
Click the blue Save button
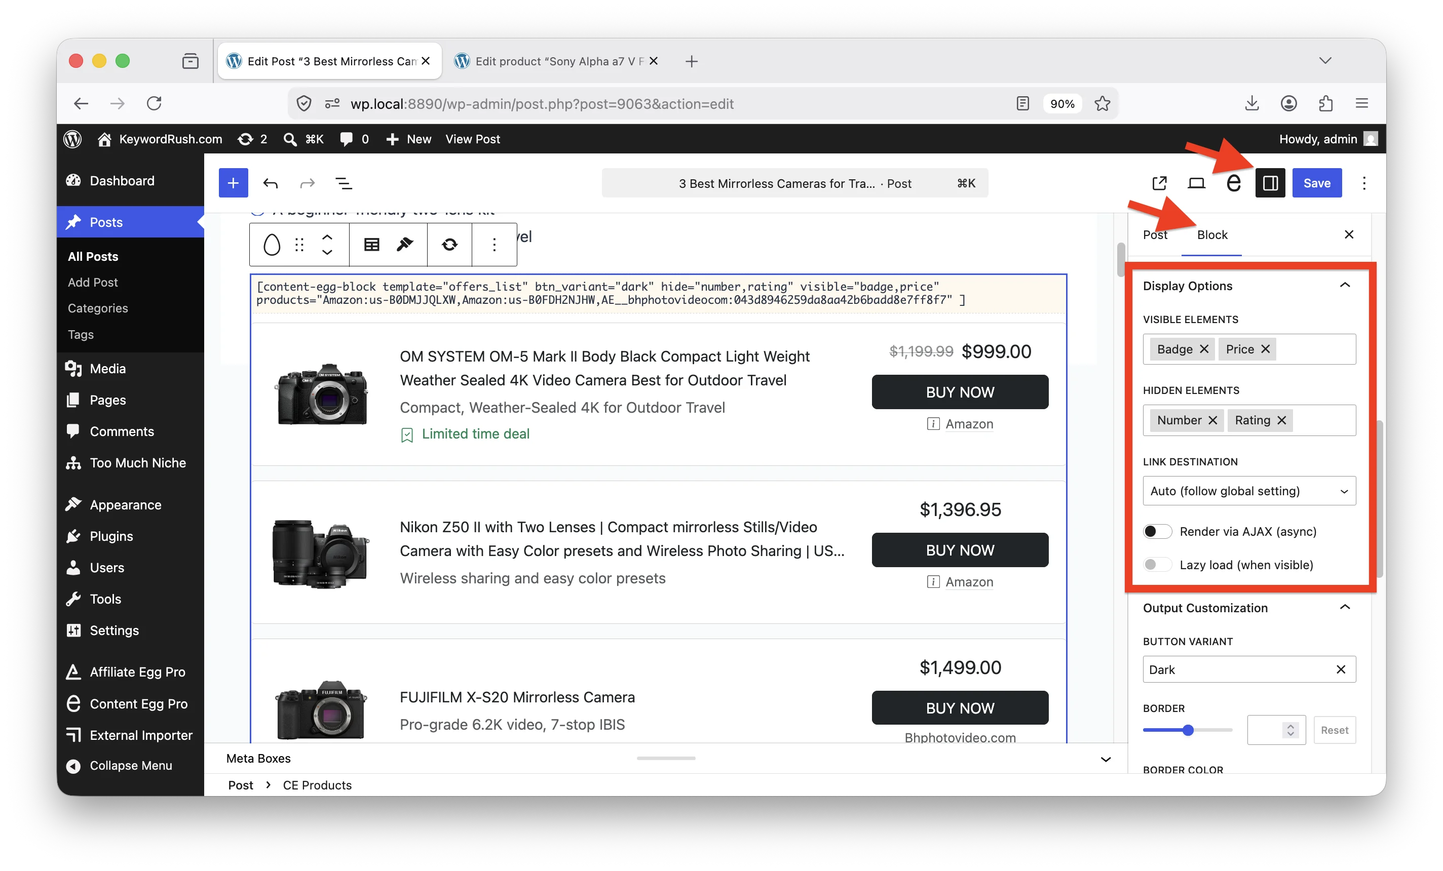point(1316,183)
